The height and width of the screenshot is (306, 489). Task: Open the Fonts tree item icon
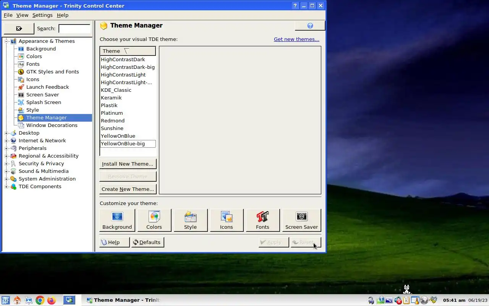(x=21, y=64)
